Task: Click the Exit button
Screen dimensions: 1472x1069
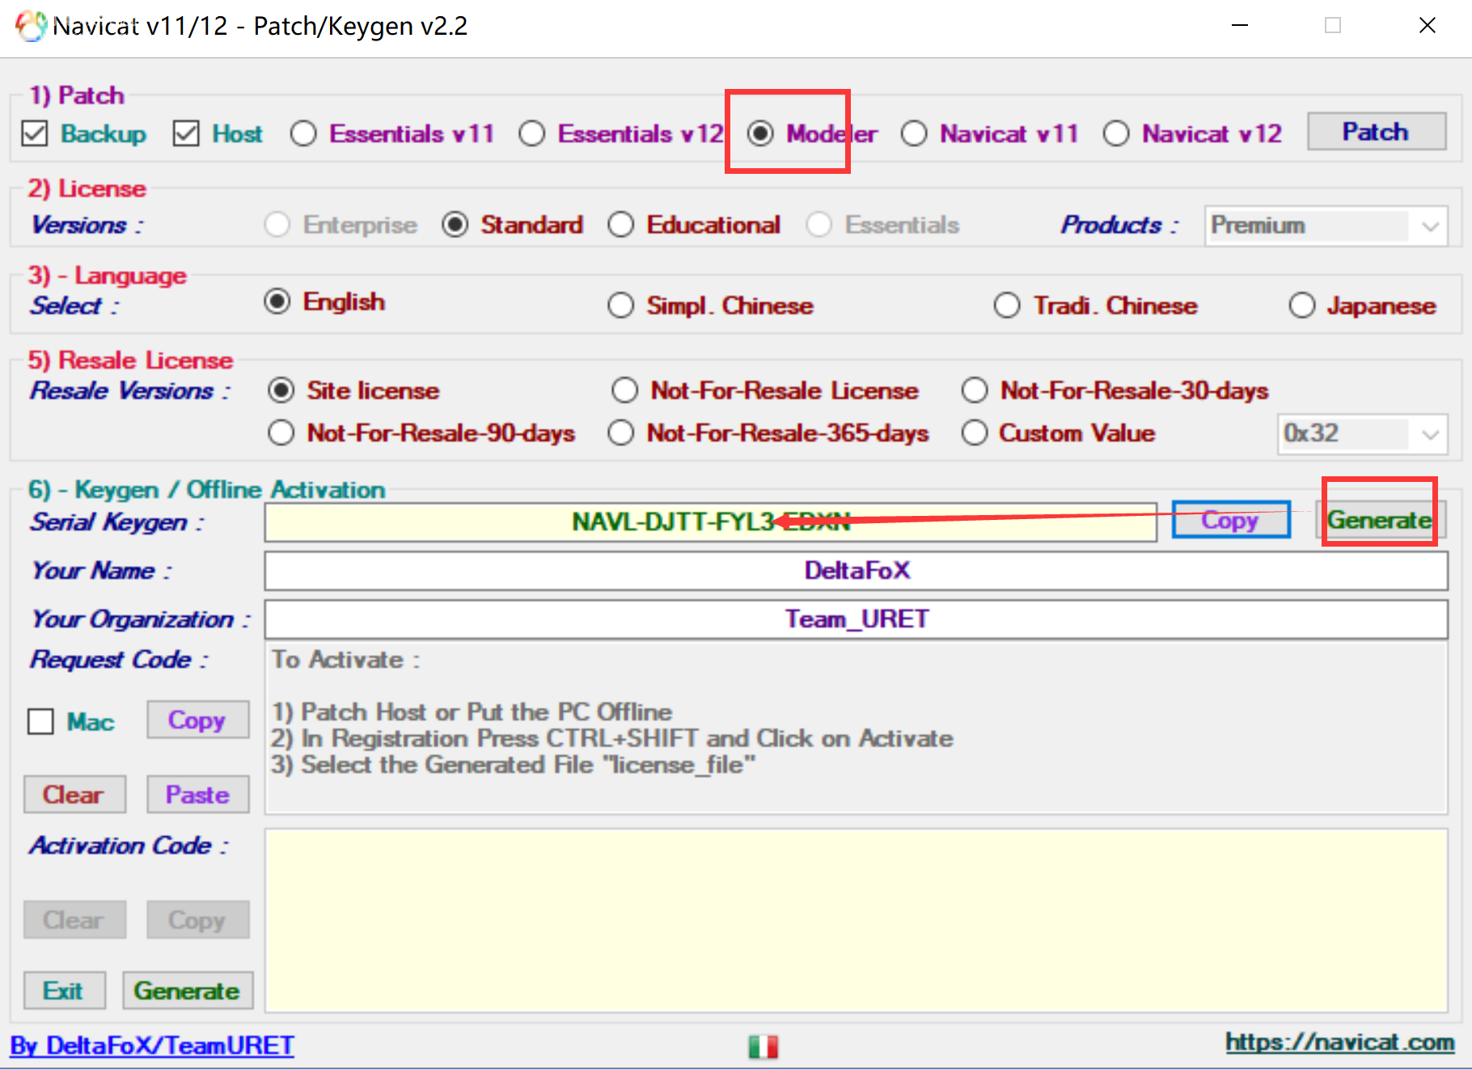Action: pyautogui.click(x=64, y=991)
